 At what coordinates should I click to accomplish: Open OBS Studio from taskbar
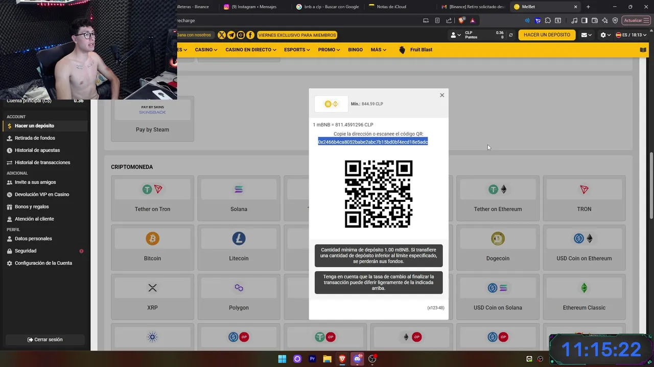pyautogui.click(x=372, y=359)
